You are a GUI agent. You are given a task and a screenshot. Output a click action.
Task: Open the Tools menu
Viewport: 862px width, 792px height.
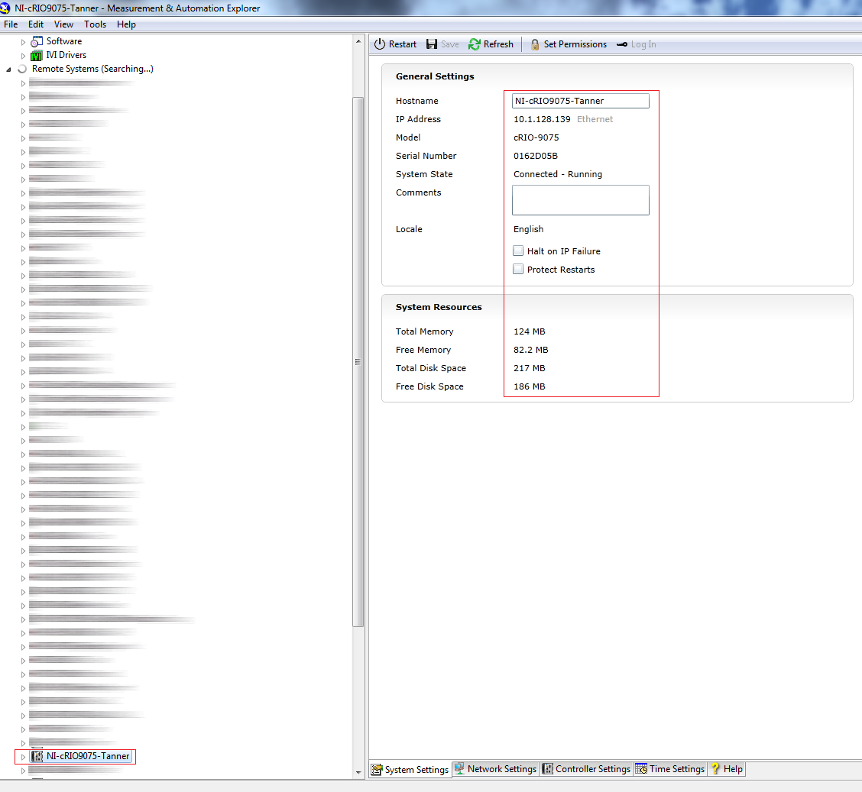click(x=95, y=24)
